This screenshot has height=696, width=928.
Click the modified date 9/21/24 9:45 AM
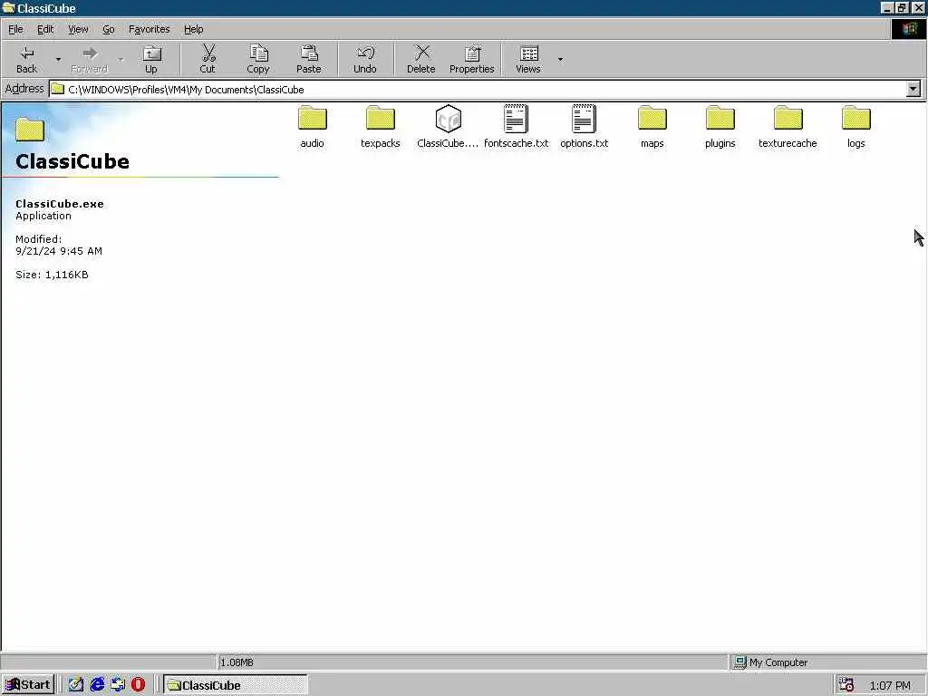(59, 251)
